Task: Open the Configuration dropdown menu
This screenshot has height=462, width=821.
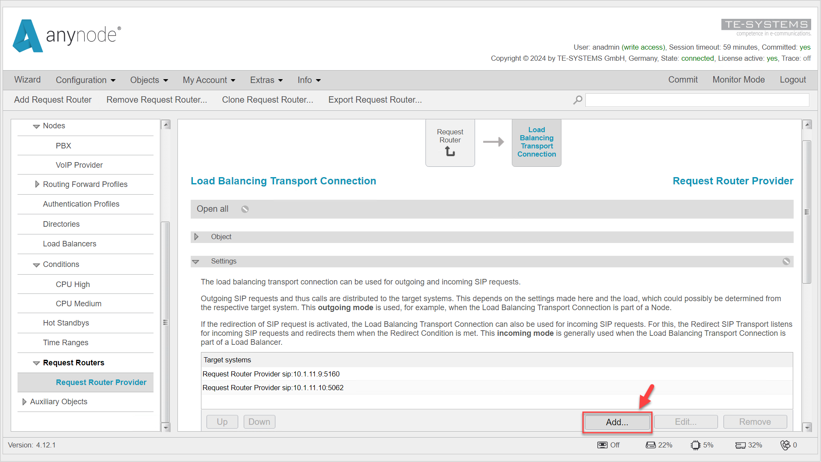Action: [85, 80]
